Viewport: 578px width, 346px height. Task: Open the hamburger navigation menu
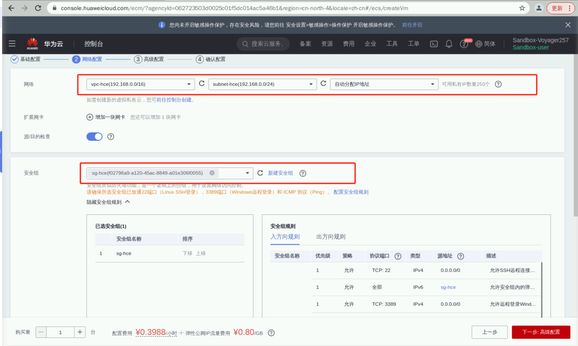(x=11, y=43)
